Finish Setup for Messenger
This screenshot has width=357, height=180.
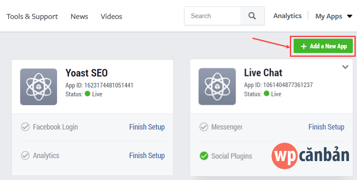point(326,127)
